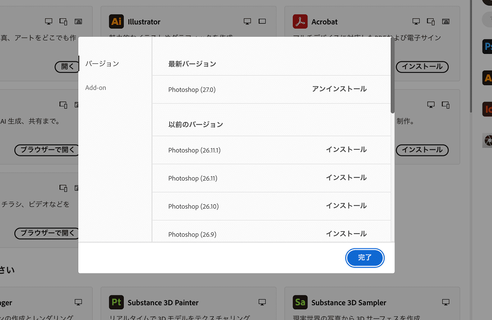Click the tablet platform icon on Illustrator card
The width and height of the screenshot is (492, 320).
[262, 21]
